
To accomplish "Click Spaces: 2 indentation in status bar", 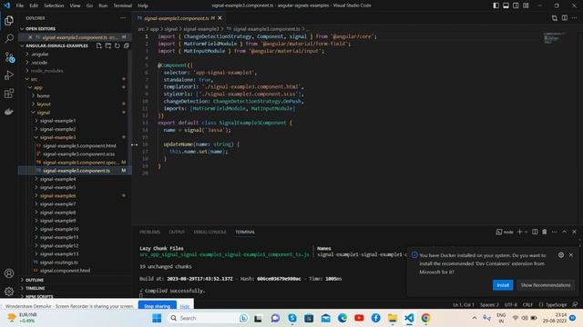I will 489,304.
